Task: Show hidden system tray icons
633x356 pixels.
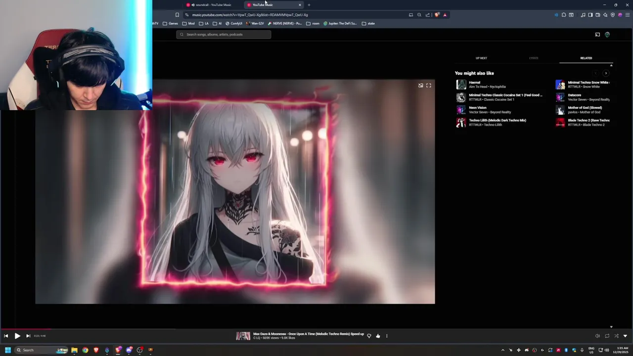Action: [x=503, y=350]
